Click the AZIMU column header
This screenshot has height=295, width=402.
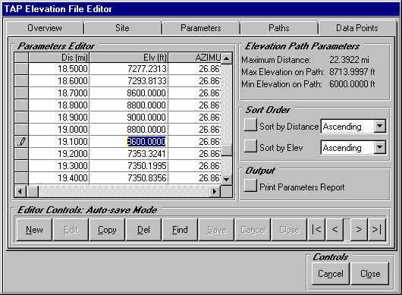(x=195, y=58)
